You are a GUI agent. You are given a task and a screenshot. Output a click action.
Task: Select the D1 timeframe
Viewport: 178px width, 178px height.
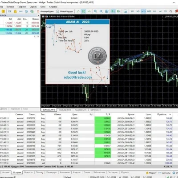[x=166, y=11]
